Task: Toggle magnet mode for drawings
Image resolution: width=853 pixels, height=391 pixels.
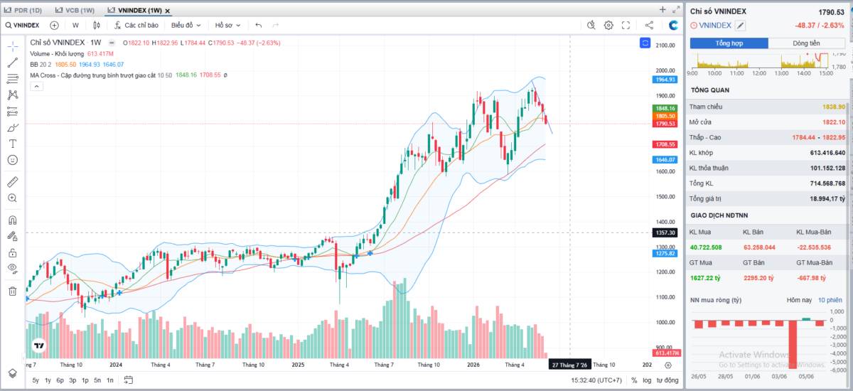Action: coord(12,220)
